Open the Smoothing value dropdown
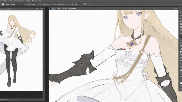 (69, 4)
